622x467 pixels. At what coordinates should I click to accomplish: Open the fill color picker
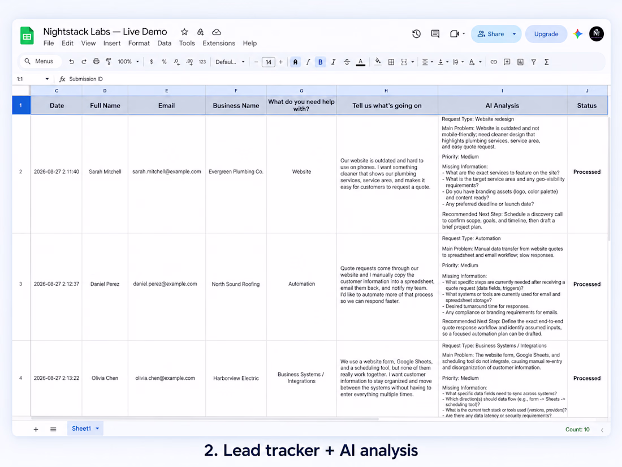coord(378,62)
